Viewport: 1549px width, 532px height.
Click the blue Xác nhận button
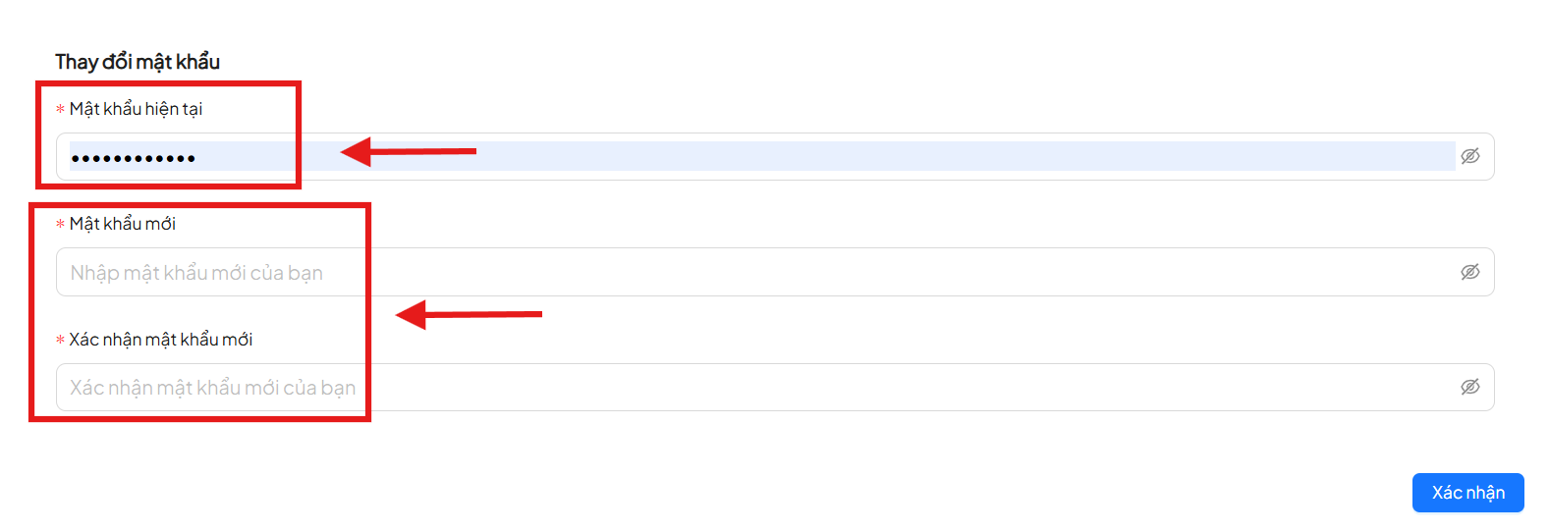point(1467,493)
